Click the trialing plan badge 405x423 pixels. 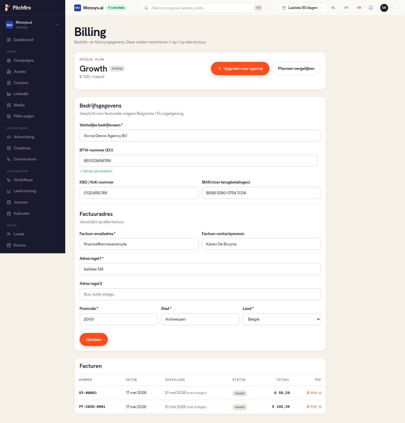[117, 68]
